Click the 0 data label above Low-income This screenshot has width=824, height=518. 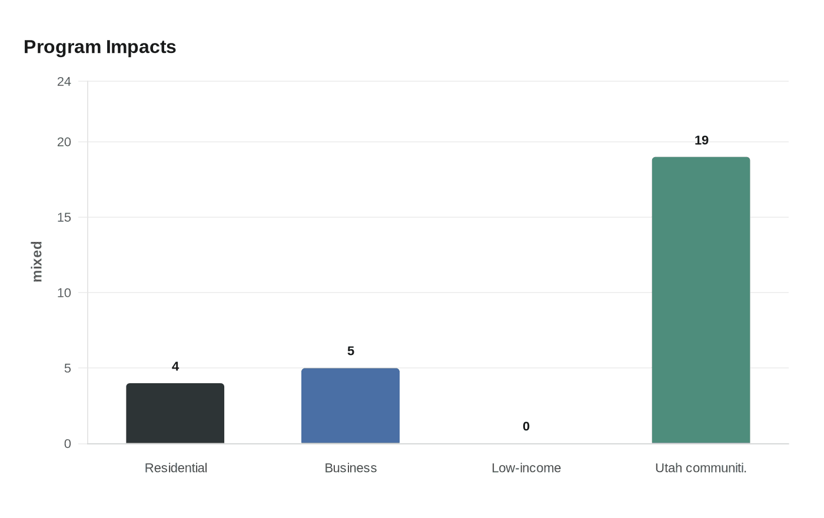pyautogui.click(x=526, y=426)
